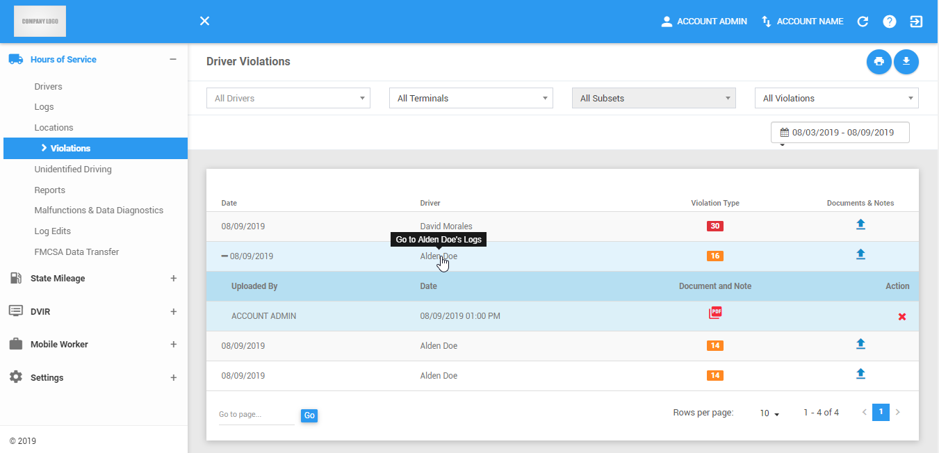Open the All Violations dropdown
939x453 pixels.
(x=837, y=98)
